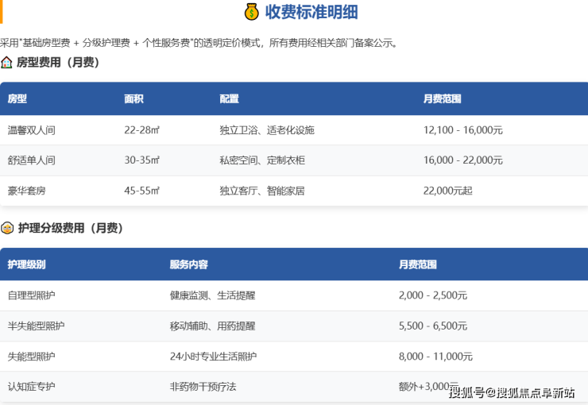588x405 pixels.
Task: Select the 温馨双人间 row label
Action: [x=32, y=130]
